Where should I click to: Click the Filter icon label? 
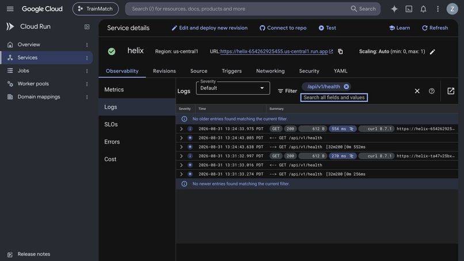[x=287, y=91]
